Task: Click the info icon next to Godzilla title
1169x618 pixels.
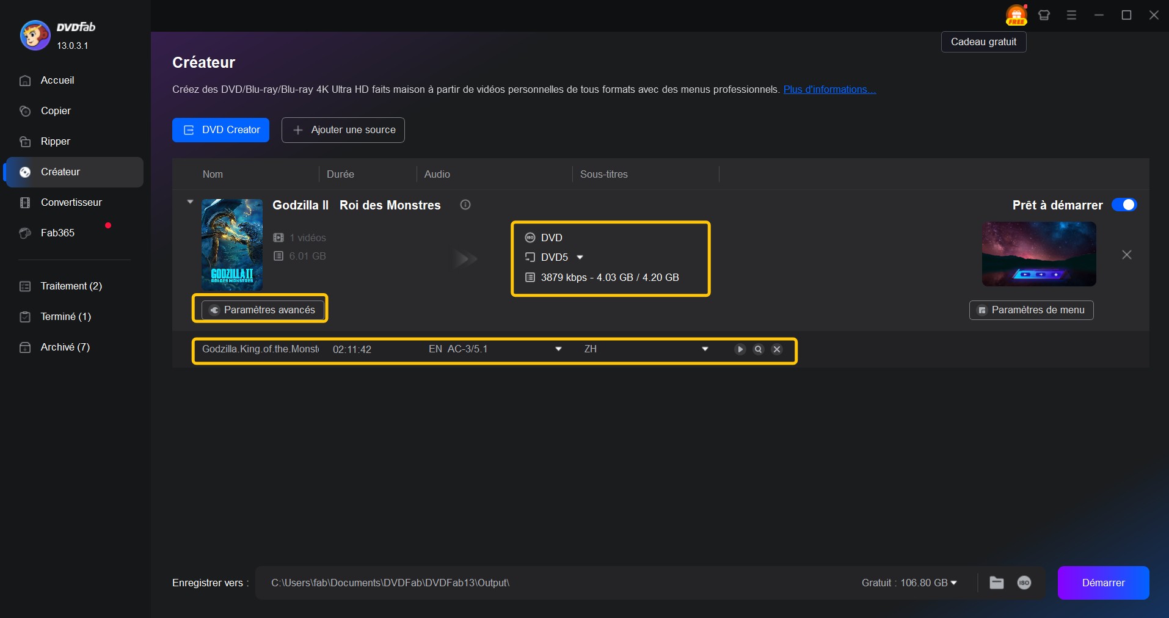Action: (x=465, y=205)
